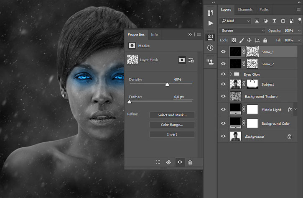The width and height of the screenshot is (303, 198).
Task: Click the Masks icon in Properties
Action: (132, 46)
